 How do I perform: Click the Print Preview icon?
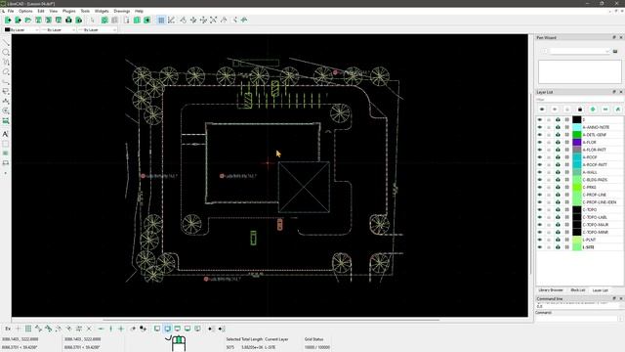click(x=79, y=20)
